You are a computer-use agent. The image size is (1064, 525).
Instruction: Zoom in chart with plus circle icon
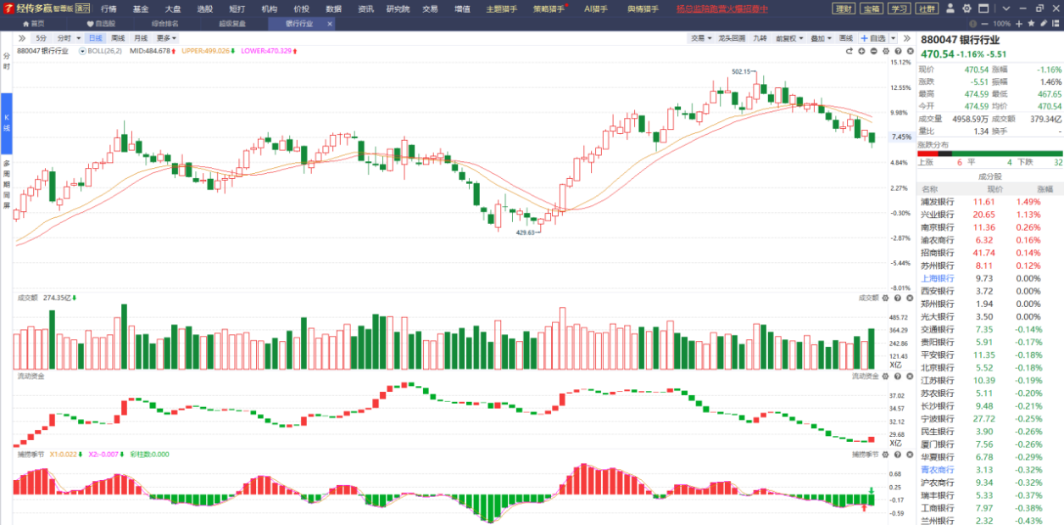861,51
